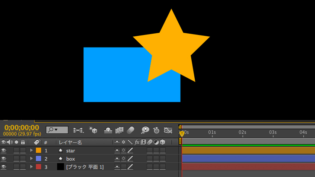Click the Auto-keyframe stopwatch icon
The width and height of the screenshot is (315, 177).
click(x=157, y=130)
